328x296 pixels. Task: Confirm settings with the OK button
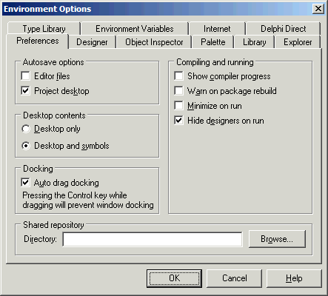(x=174, y=278)
